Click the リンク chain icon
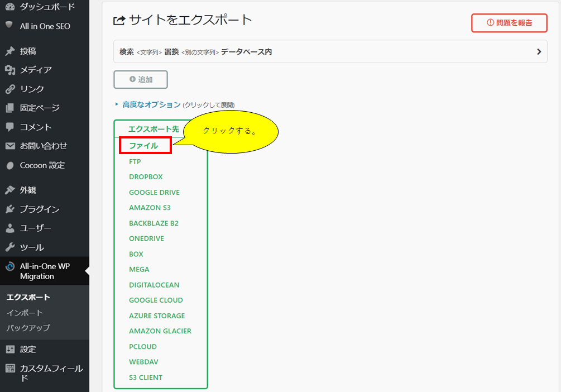The image size is (561, 392). click(x=10, y=89)
